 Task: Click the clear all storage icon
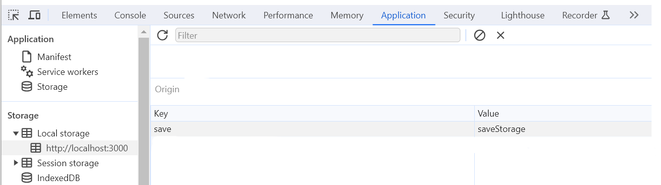pyautogui.click(x=480, y=35)
